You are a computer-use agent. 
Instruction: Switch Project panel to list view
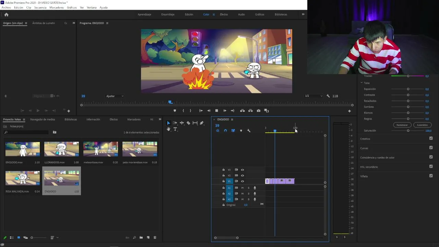(x=12, y=237)
